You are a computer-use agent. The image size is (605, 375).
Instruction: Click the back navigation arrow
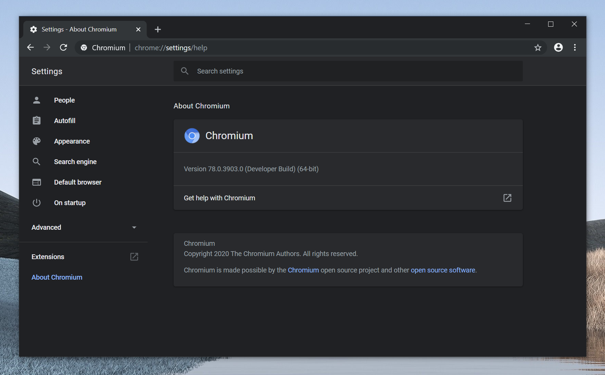pyautogui.click(x=30, y=48)
